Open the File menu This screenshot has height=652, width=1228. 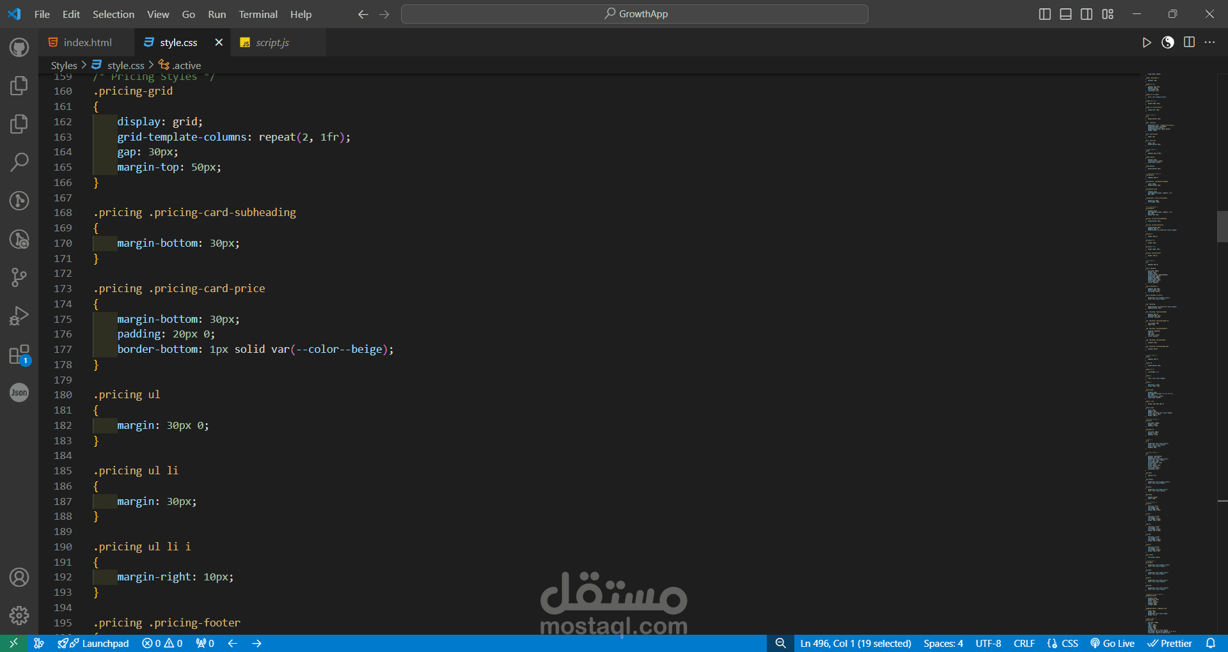(42, 14)
